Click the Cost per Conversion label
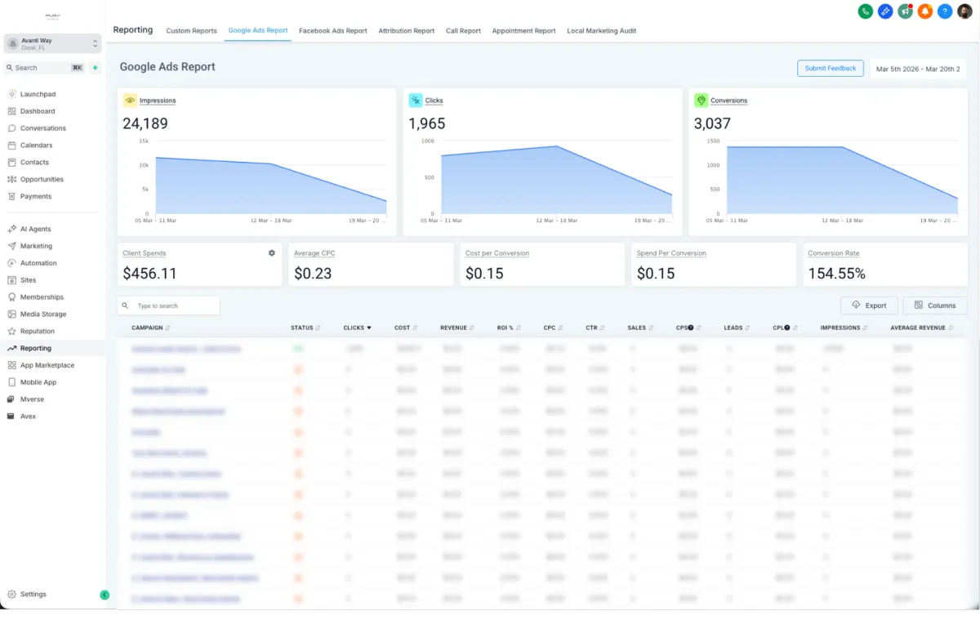This screenshot has width=980, height=620. click(497, 253)
